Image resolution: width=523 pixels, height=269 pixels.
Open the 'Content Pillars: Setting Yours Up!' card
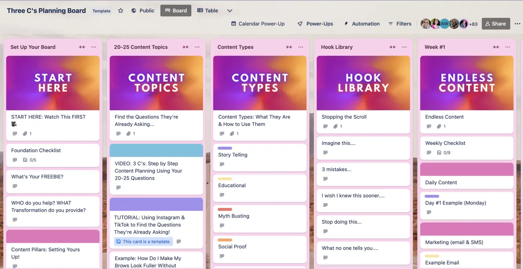(x=53, y=249)
